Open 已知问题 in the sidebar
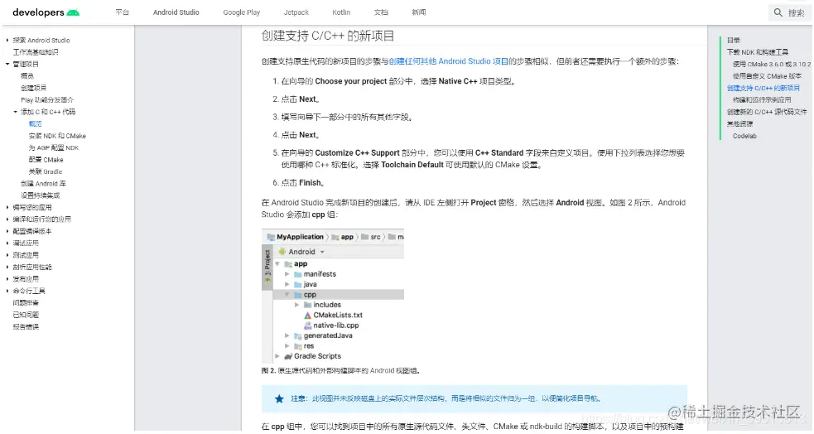 tap(26, 315)
